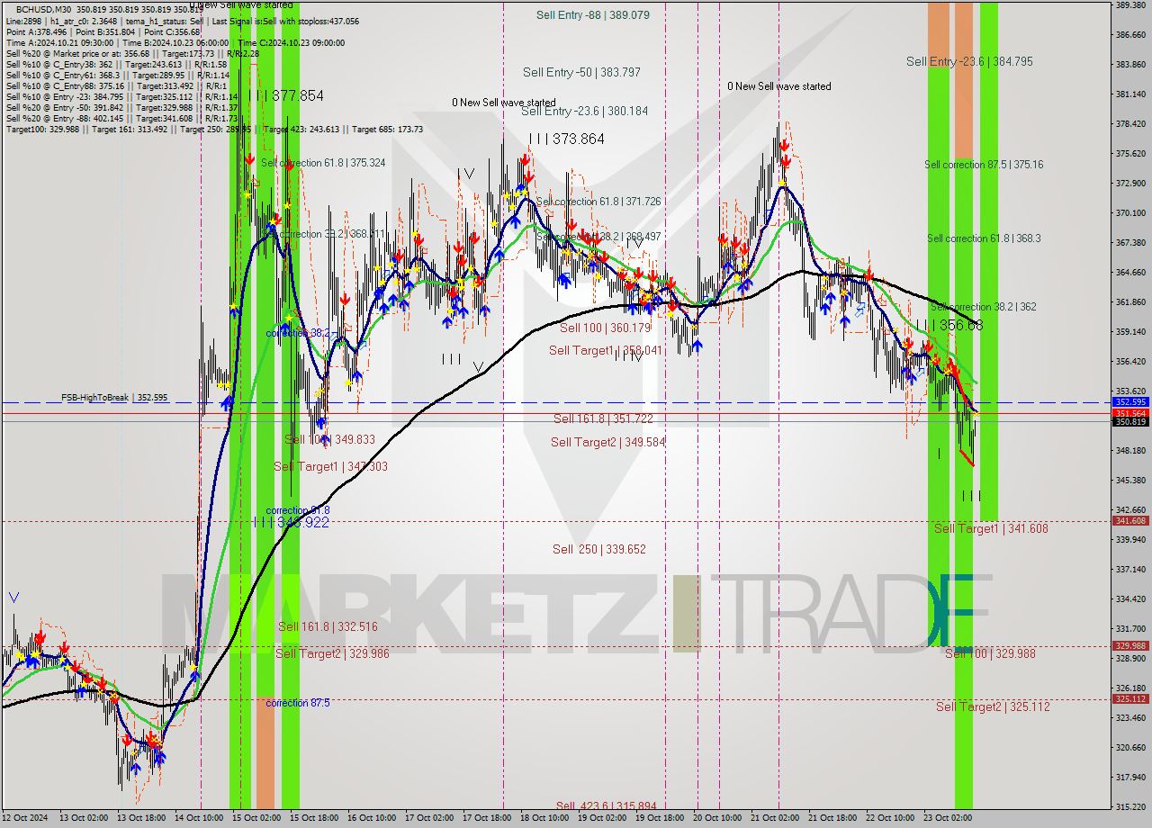Click 'Sell Entry -88 | 389.079' label
Viewport: 1152px width, 828px height.
593,15
